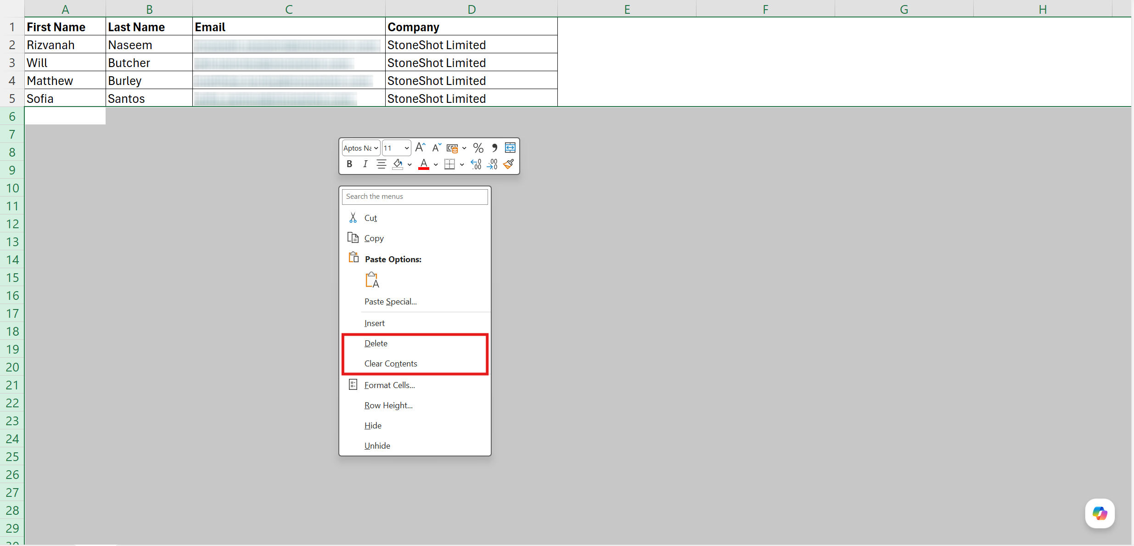This screenshot has width=1134, height=546.
Task: Click the Format Cells icon
Action: click(x=353, y=384)
